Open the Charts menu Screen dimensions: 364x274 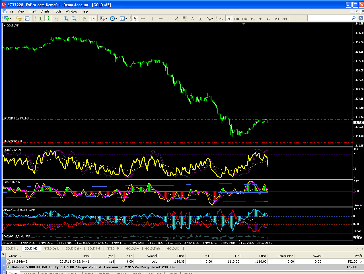click(45, 11)
